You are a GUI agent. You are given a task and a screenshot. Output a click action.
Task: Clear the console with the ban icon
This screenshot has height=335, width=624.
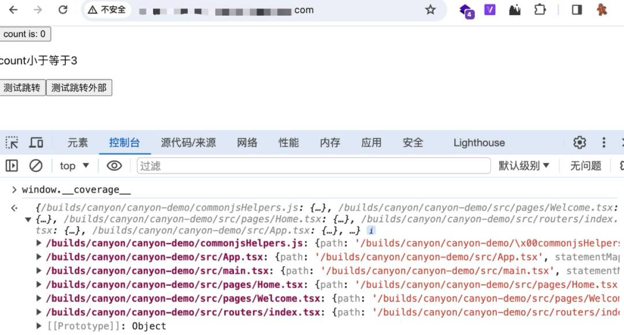pyautogui.click(x=36, y=166)
